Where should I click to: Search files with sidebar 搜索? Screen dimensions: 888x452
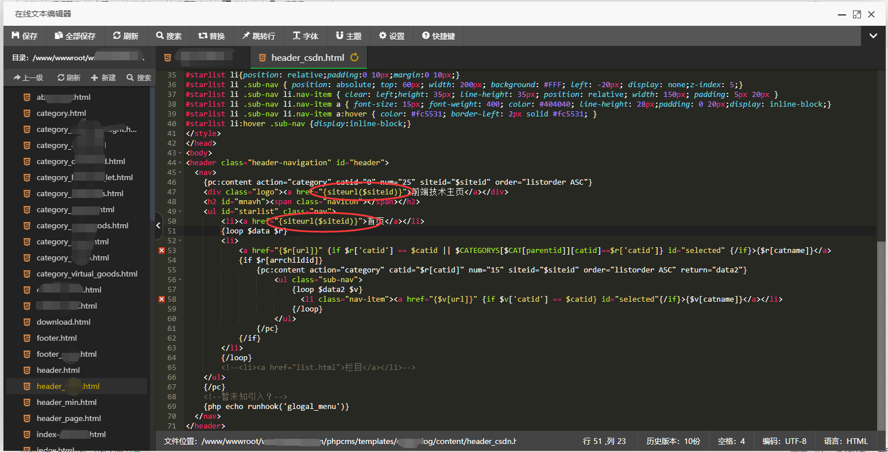tap(139, 77)
